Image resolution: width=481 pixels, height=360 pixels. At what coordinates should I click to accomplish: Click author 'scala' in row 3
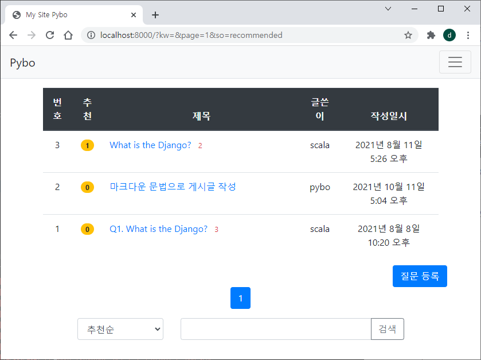(320, 145)
